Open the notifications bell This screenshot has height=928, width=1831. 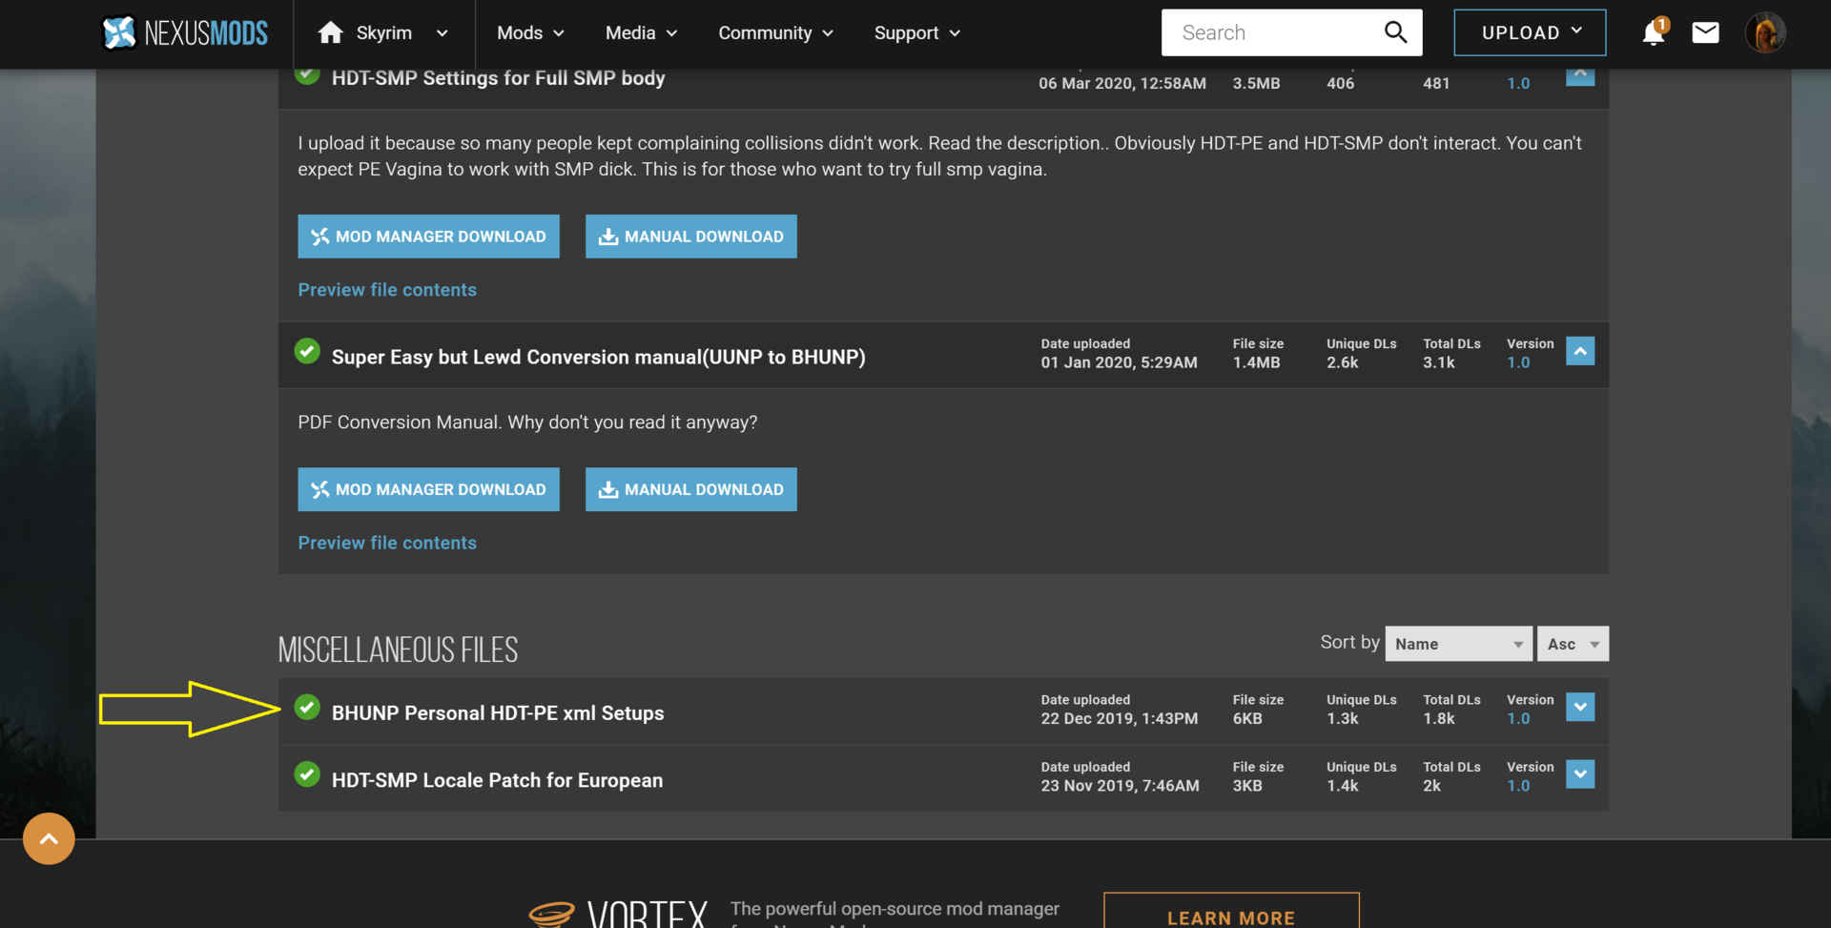coord(1654,32)
